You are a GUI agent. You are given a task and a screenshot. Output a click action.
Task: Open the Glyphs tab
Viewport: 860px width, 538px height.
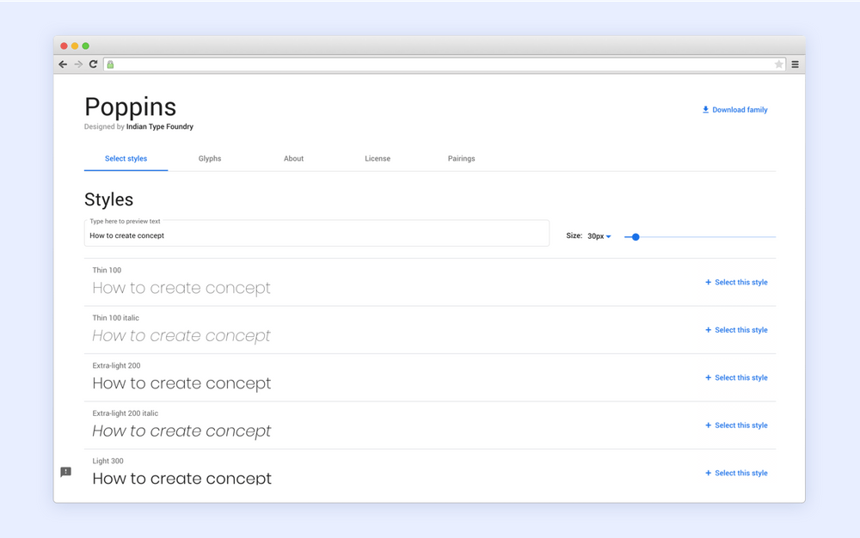[x=210, y=158]
